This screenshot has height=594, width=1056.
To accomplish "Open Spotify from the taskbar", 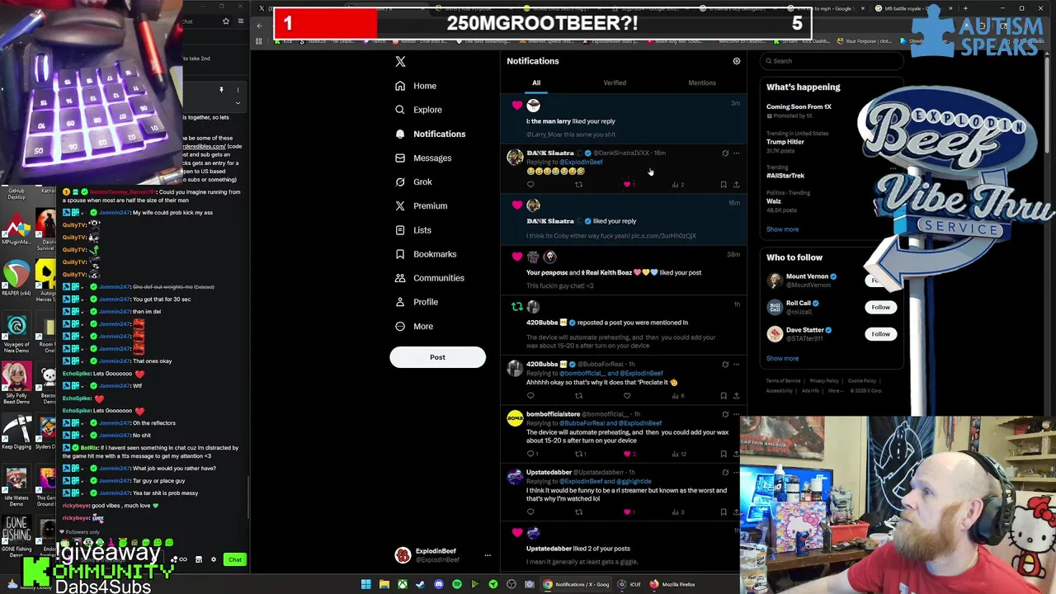I will [x=457, y=585].
